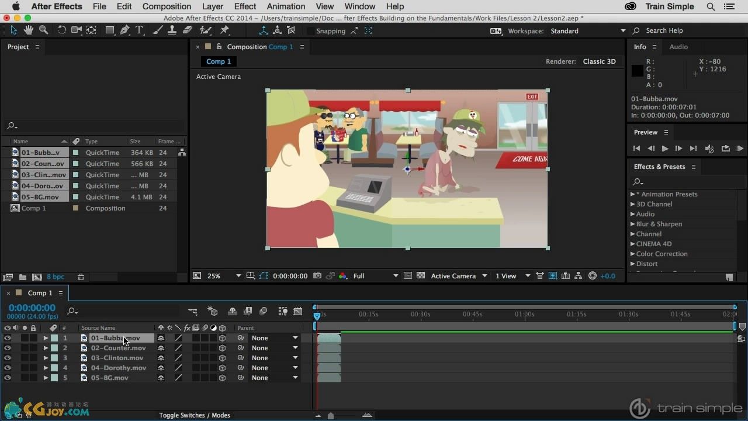Open the Active Camera view dropdown
This screenshot has width=748, height=421.
(459, 276)
